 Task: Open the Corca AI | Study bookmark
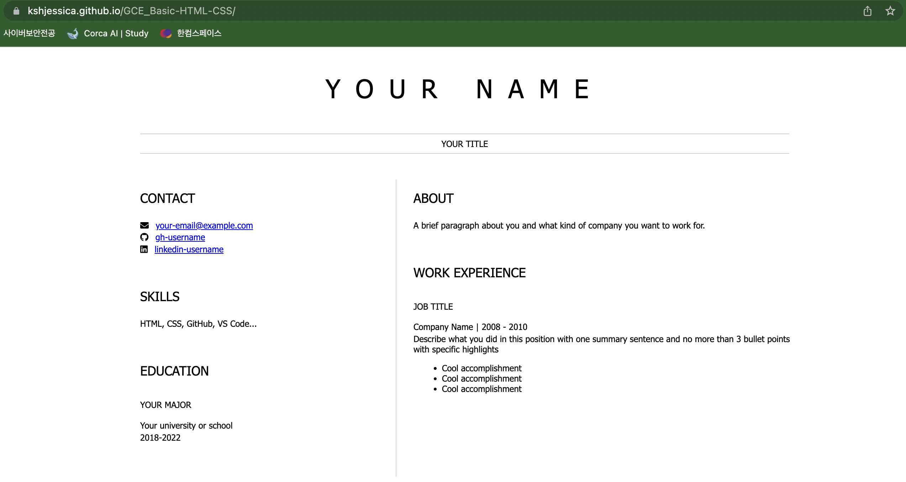(116, 33)
